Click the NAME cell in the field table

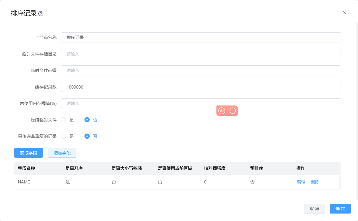click(x=24, y=182)
